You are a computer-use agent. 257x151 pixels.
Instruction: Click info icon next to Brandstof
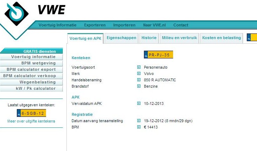coord(139,86)
